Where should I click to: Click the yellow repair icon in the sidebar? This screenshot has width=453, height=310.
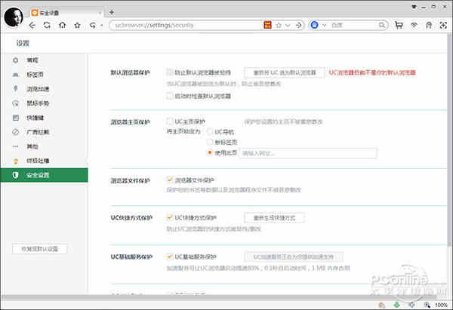[x=16, y=161]
